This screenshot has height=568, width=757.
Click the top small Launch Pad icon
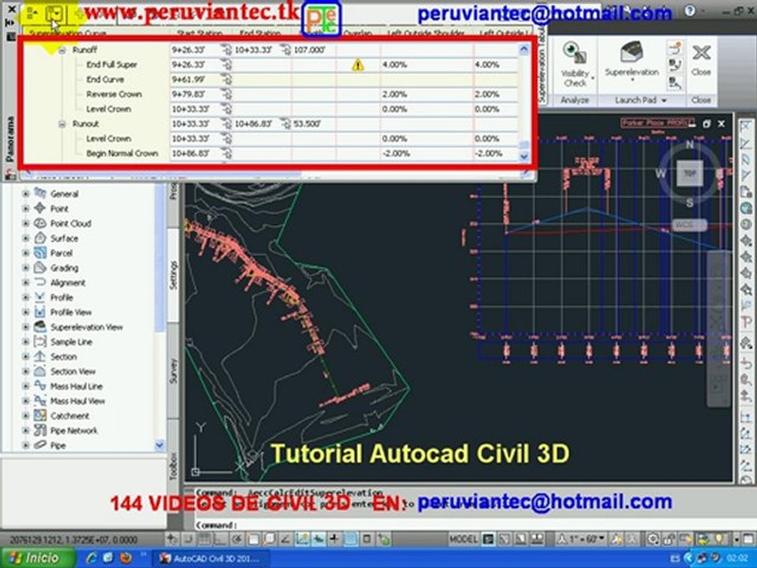tap(674, 48)
